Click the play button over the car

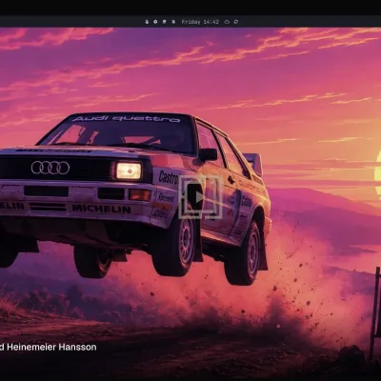pyautogui.click(x=200, y=197)
